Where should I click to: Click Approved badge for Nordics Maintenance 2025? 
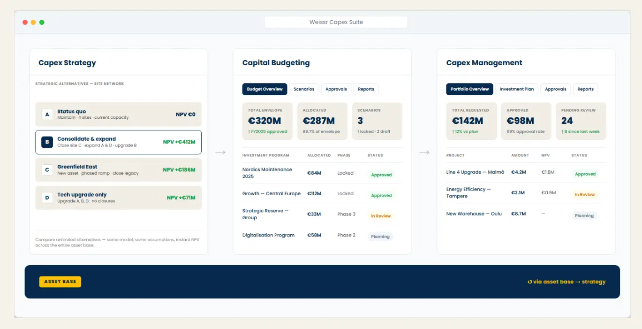[x=381, y=175]
